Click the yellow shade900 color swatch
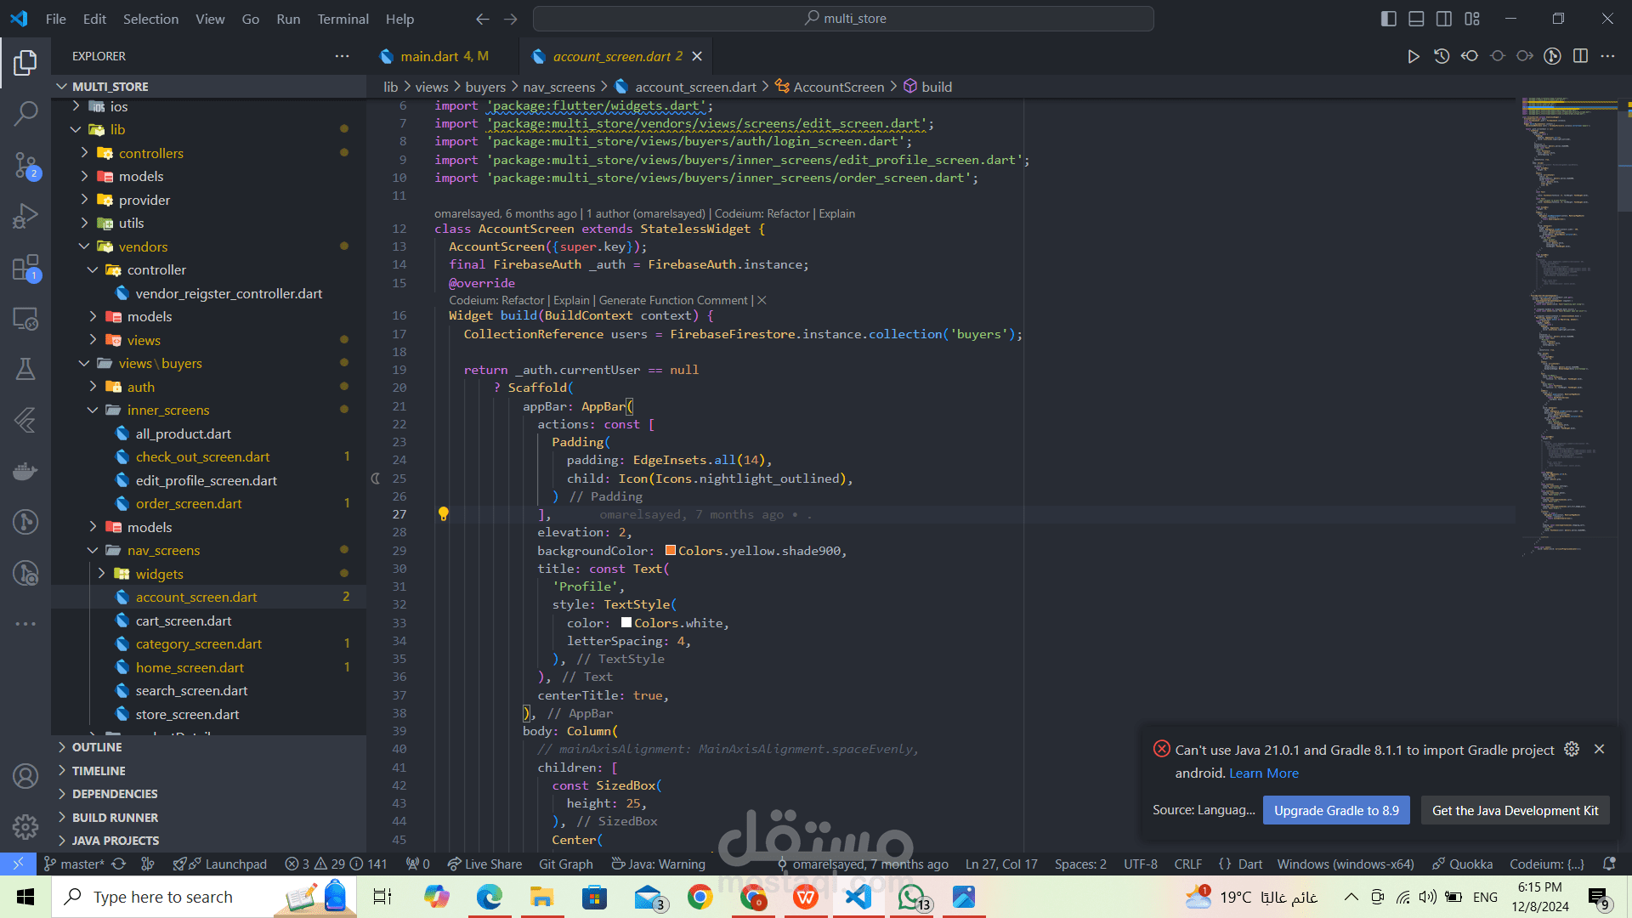 point(670,551)
